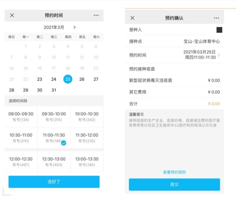Open the three-dot menu on 预约确认 screen
Viewport: 236px width, 206px height.
(216, 18)
